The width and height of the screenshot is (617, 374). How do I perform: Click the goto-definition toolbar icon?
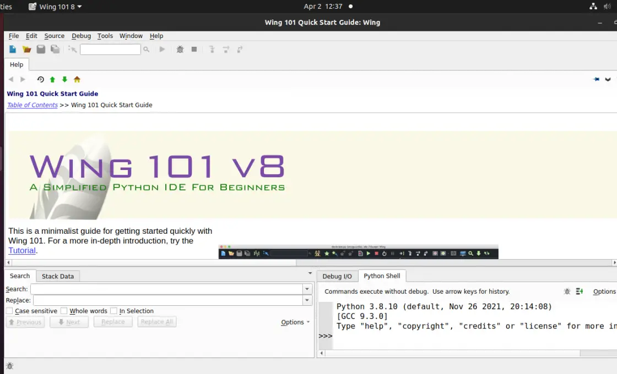click(x=72, y=49)
